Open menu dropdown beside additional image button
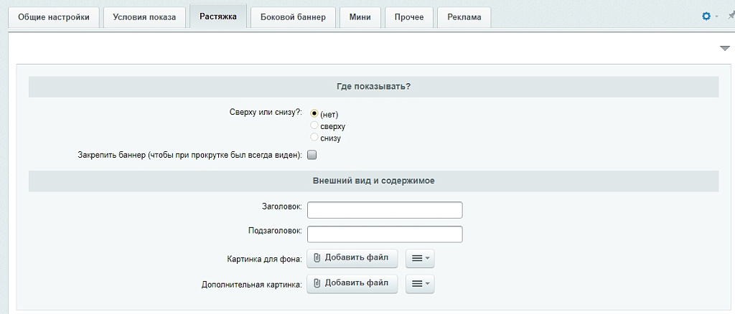 [420, 285]
